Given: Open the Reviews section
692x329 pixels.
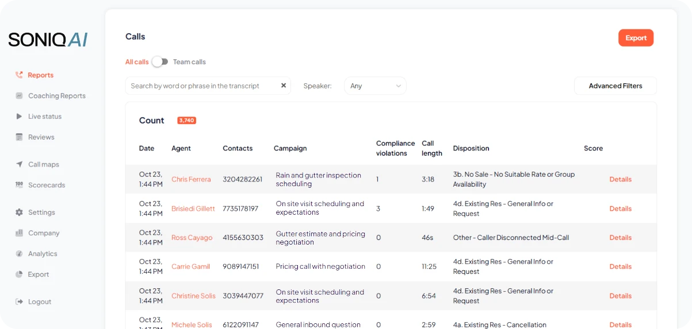Looking at the screenshot, I should (x=41, y=137).
